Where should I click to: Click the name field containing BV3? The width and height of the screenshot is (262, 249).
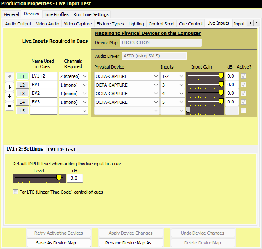click(44, 102)
